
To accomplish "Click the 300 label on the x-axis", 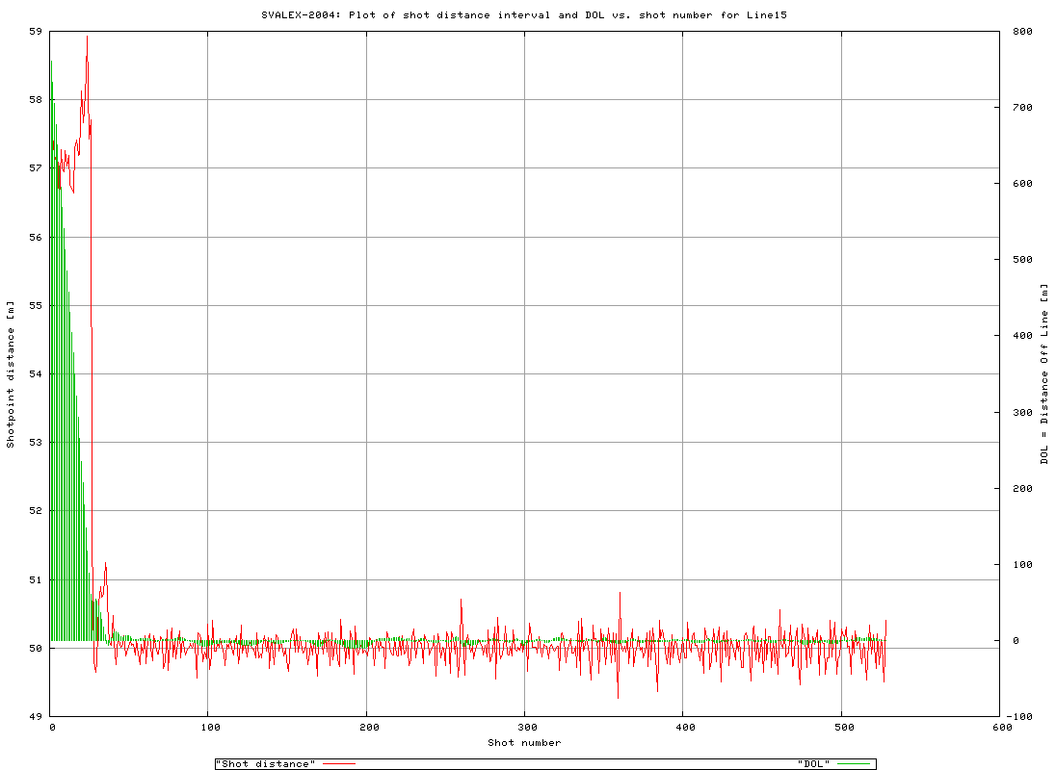I will coord(527,727).
